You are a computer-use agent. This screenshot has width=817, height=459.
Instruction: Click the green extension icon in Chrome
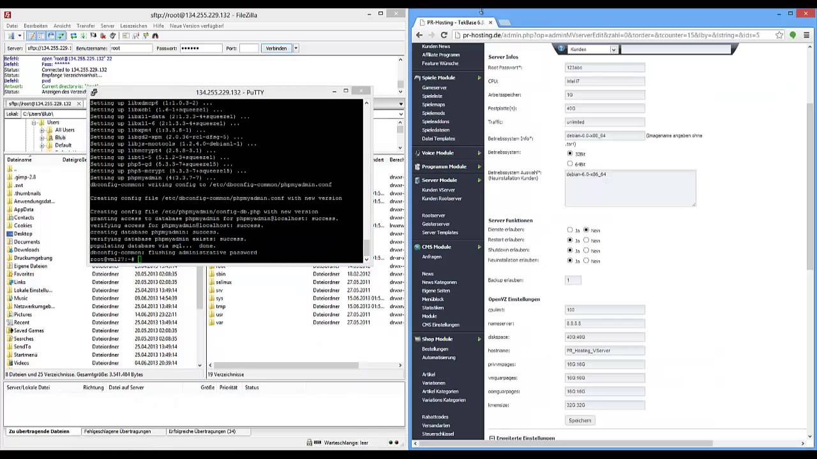[x=793, y=35]
